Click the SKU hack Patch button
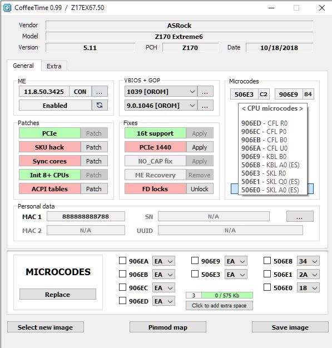The width and height of the screenshot is (332, 348). click(94, 147)
